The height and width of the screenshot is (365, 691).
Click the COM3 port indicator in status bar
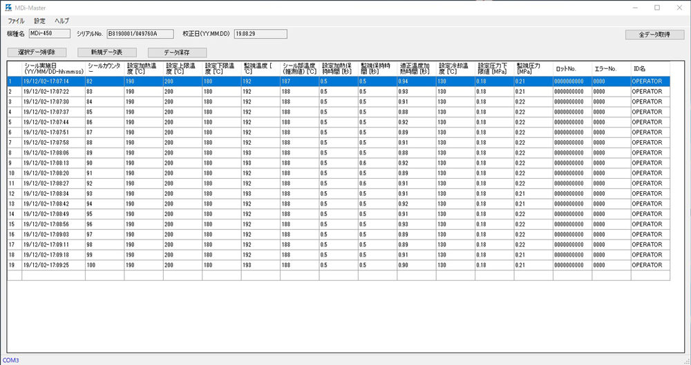point(11,360)
